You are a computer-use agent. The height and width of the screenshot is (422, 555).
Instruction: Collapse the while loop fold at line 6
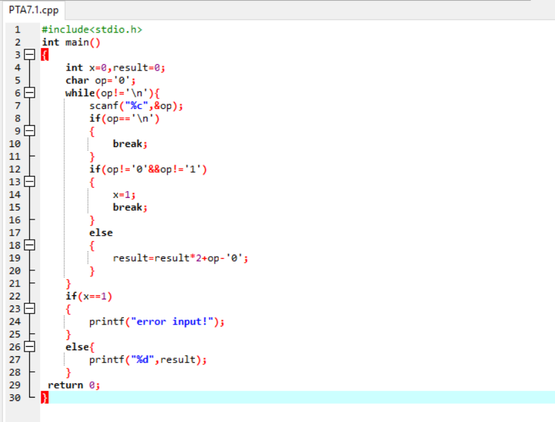tap(29, 93)
